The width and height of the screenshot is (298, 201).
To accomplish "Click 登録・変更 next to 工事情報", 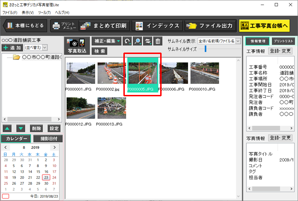I will [x=280, y=51].
